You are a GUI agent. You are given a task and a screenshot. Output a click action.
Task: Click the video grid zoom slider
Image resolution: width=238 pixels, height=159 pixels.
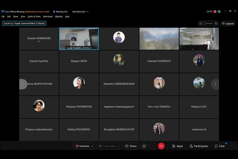click(208, 24)
